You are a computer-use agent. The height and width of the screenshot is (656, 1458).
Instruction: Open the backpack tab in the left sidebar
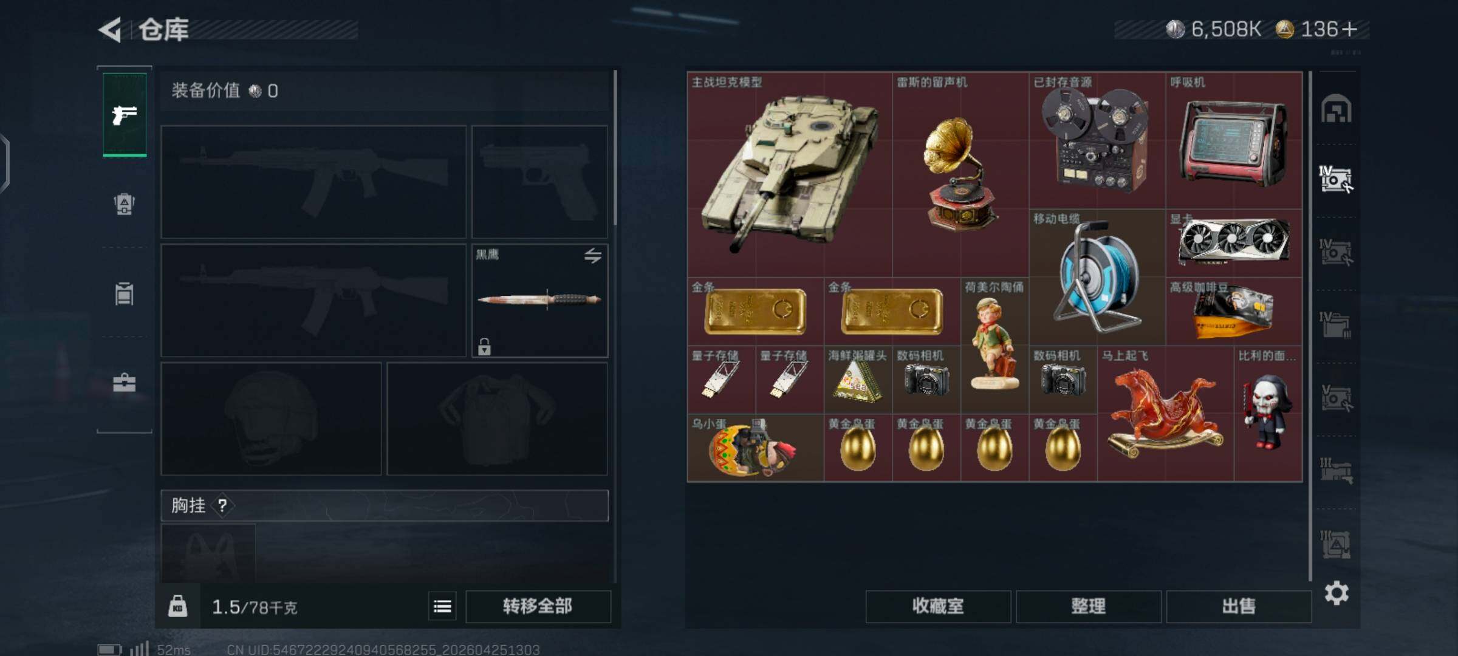(124, 204)
